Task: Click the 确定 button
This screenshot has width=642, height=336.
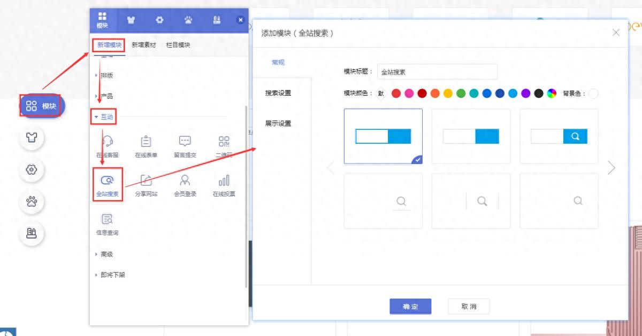Action: pyautogui.click(x=410, y=307)
